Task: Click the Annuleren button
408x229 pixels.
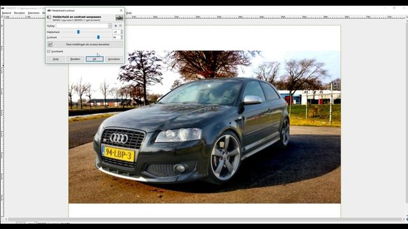Action: 114,59
